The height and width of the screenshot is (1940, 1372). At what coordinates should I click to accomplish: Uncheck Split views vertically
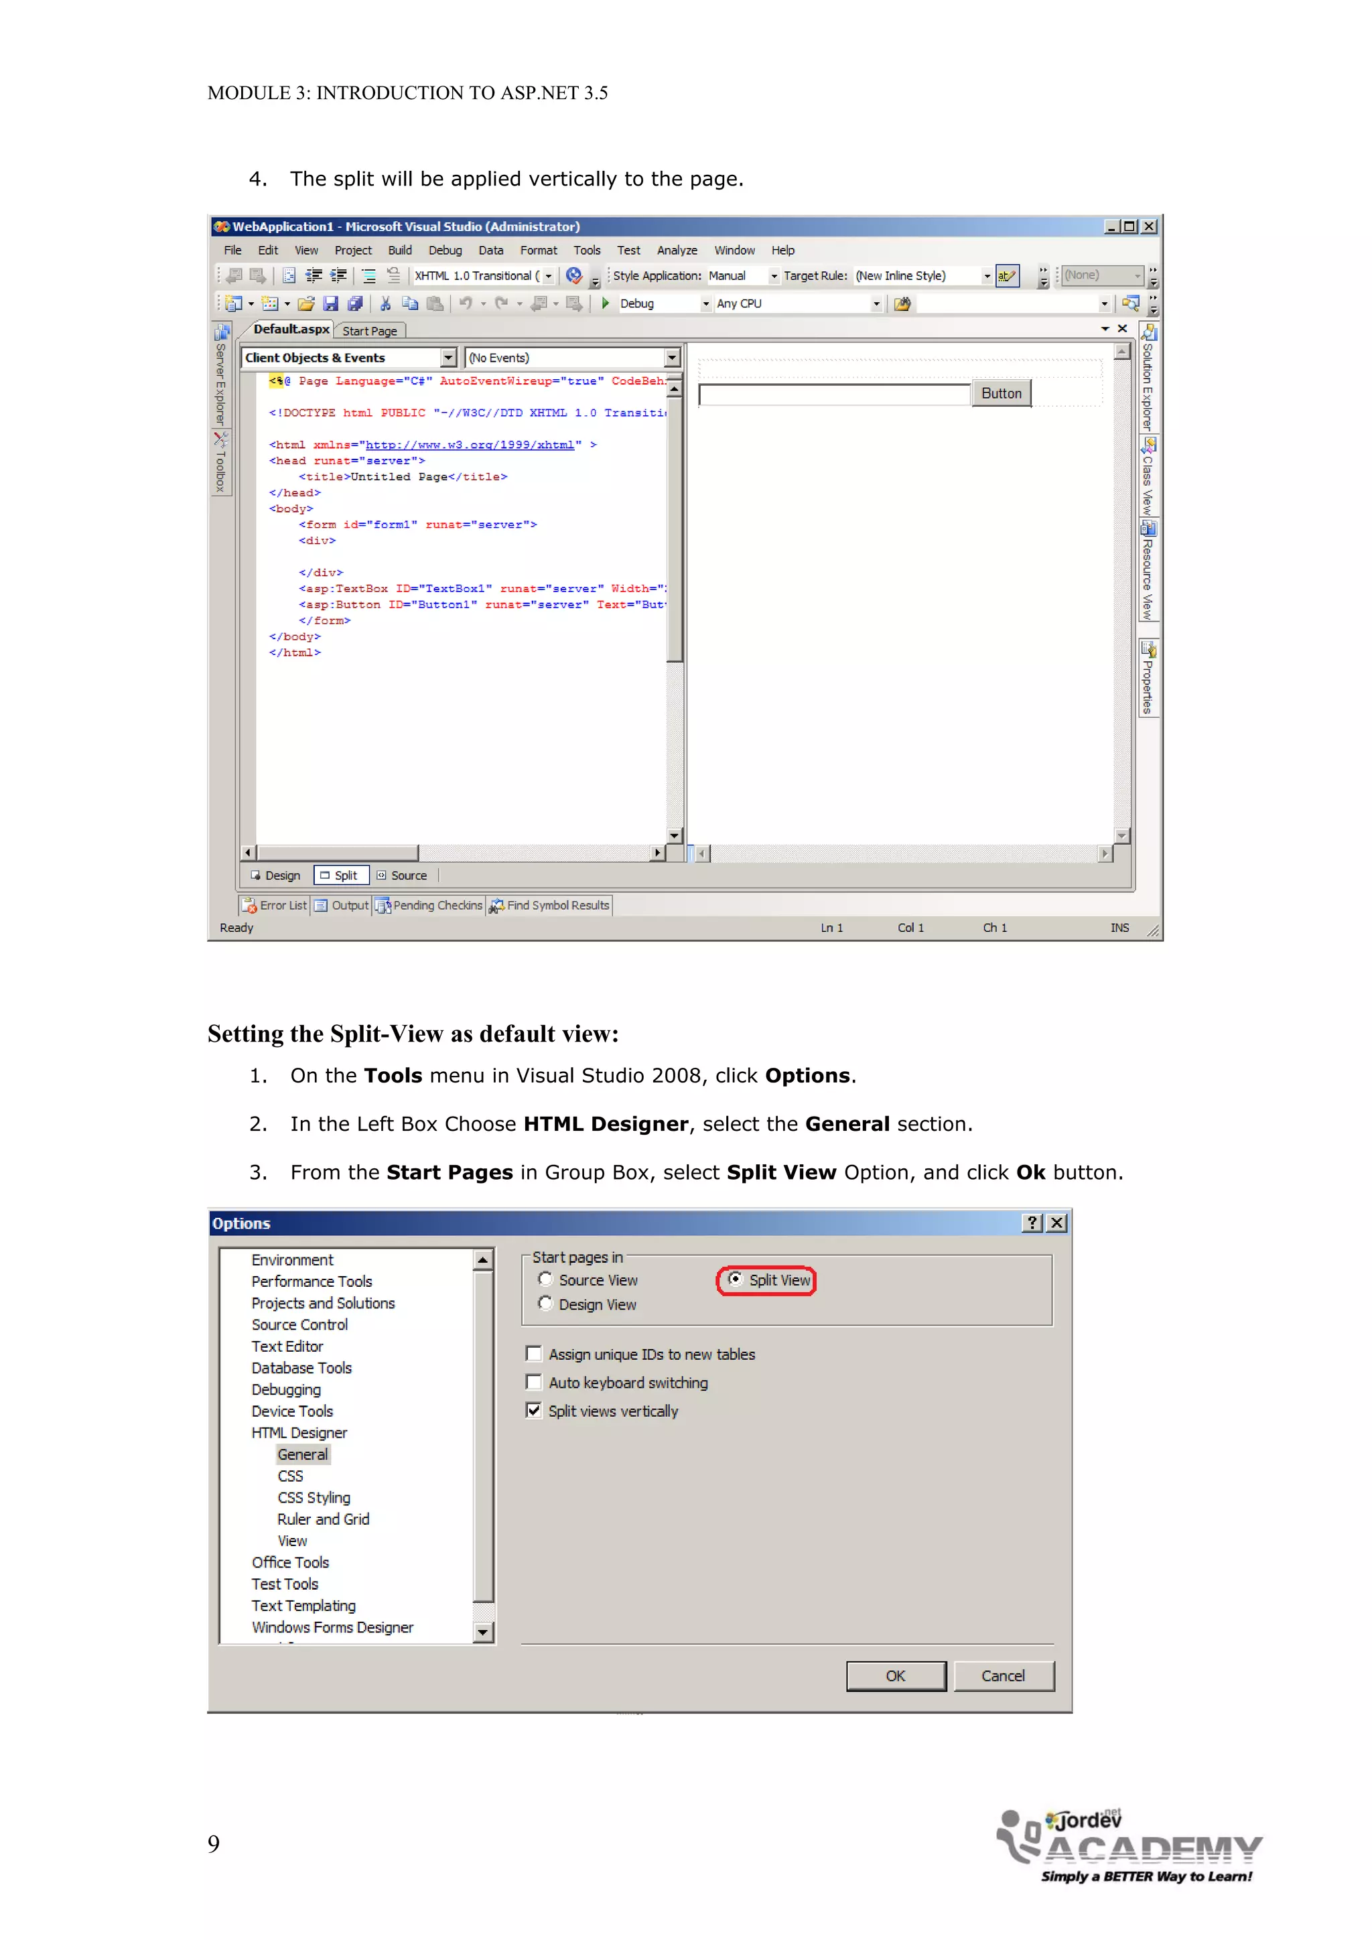click(534, 1410)
